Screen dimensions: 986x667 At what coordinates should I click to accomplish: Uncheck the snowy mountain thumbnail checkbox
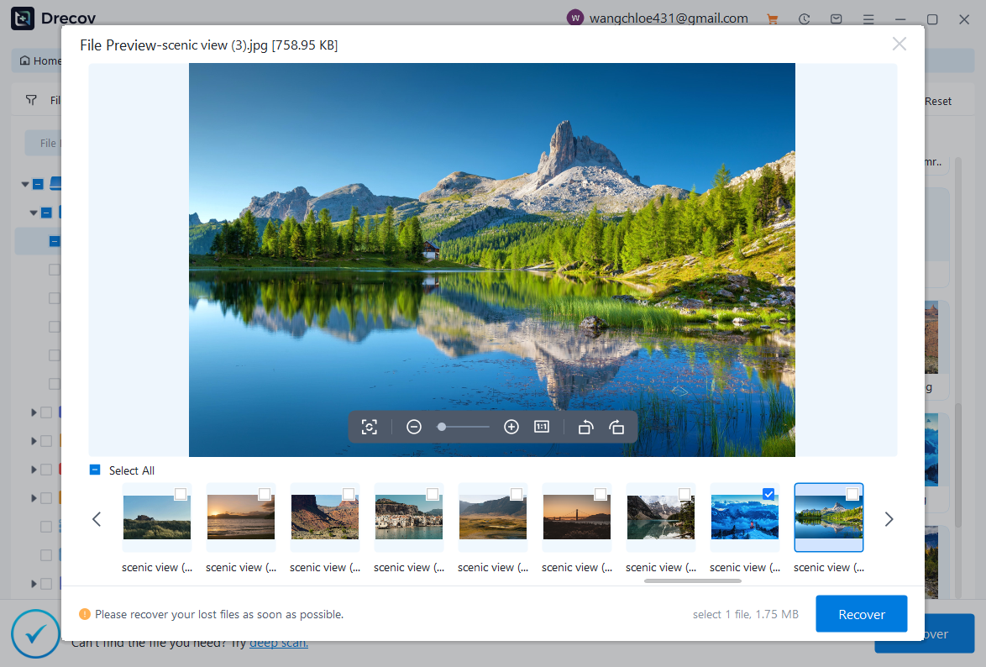[768, 494]
